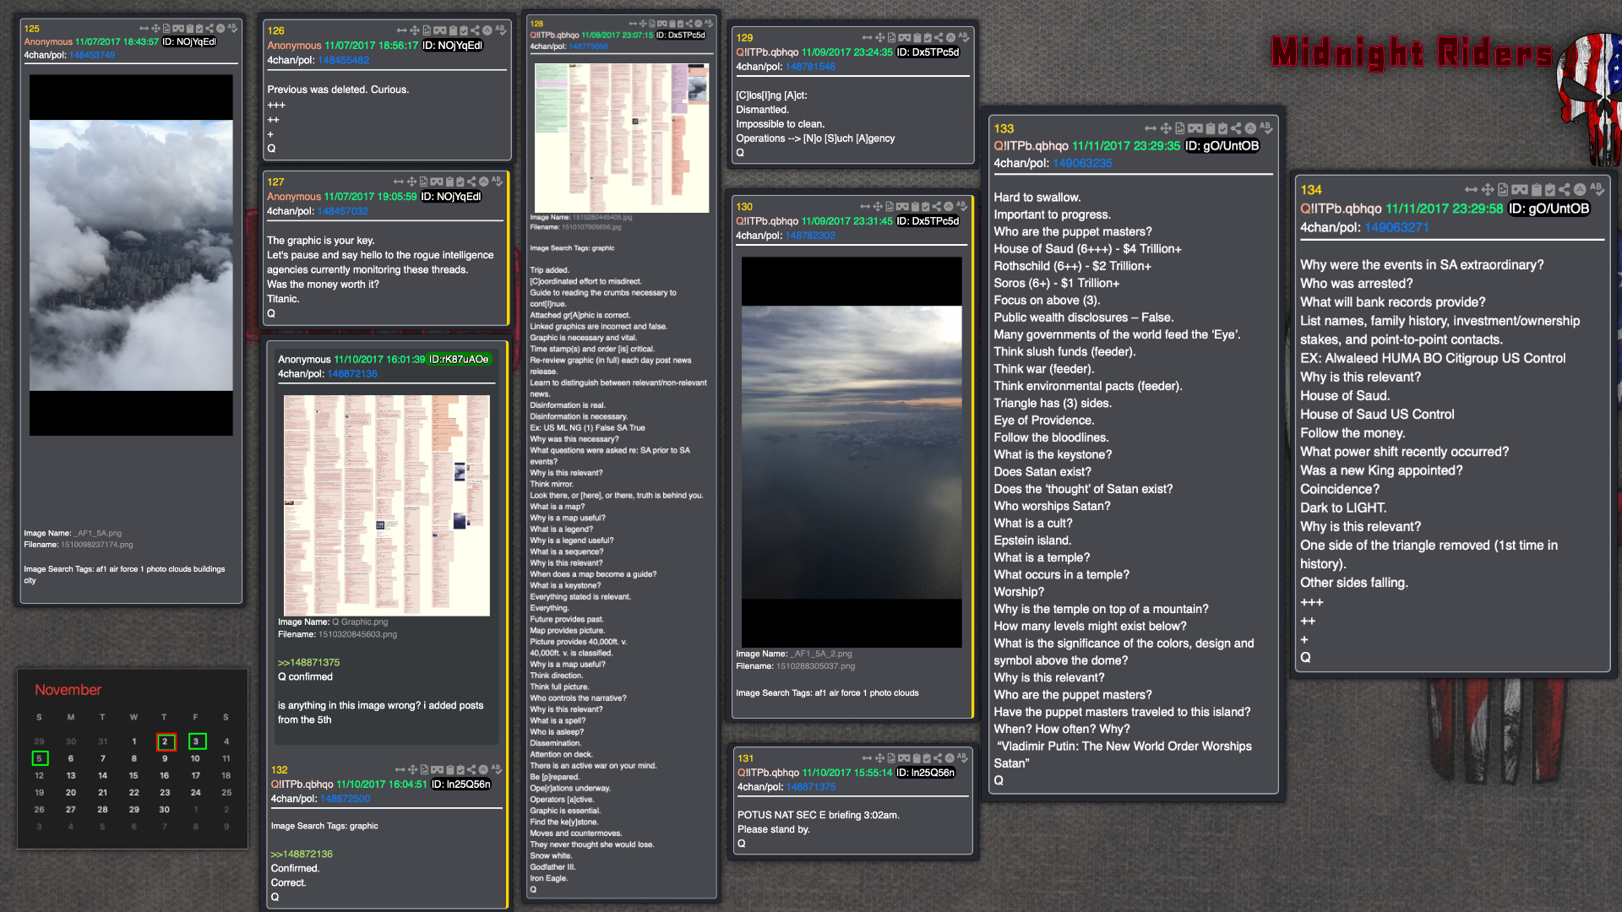Screen dimensions: 1622x912
Task: Open 4chan/pol link 149063235
Action: [x=1082, y=164]
